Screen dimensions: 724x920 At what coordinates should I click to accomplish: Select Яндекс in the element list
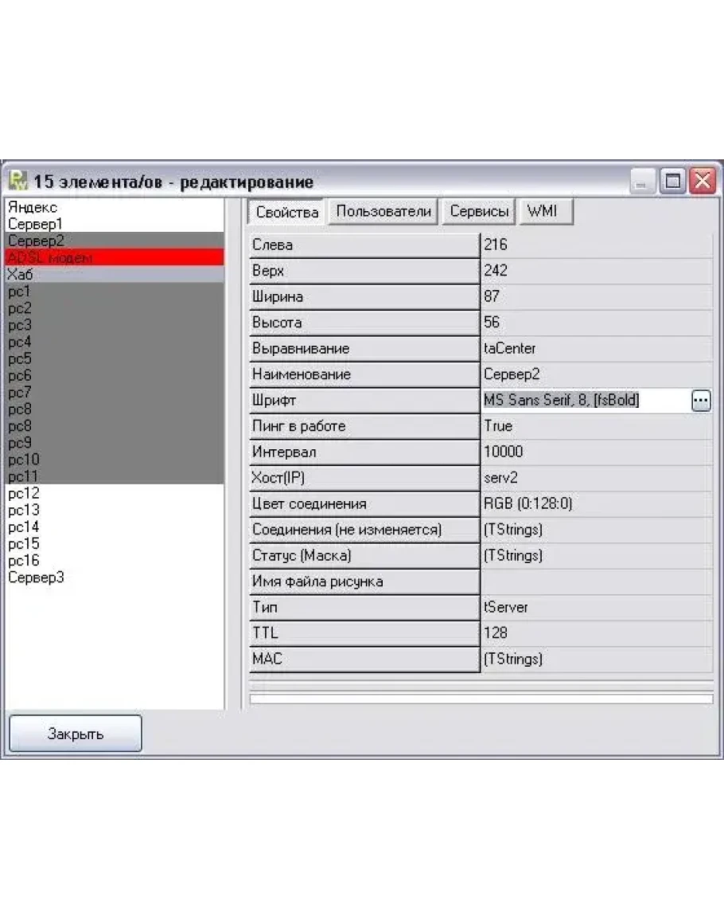click(x=114, y=207)
